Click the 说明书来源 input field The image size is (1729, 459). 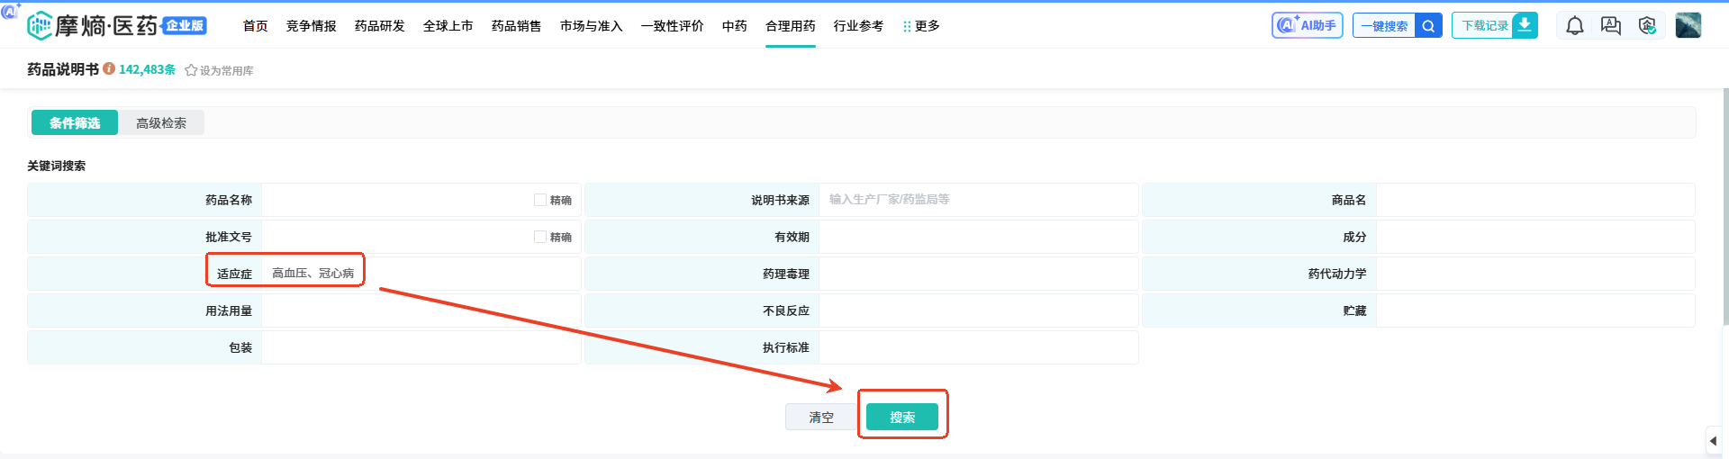pyautogui.click(x=978, y=200)
